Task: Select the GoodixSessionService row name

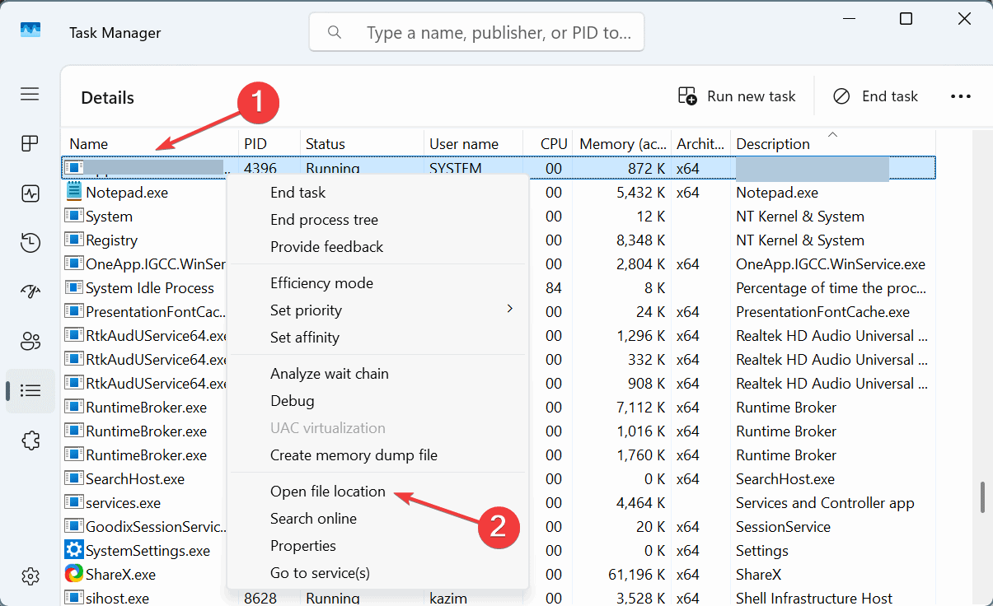Action: (x=156, y=526)
